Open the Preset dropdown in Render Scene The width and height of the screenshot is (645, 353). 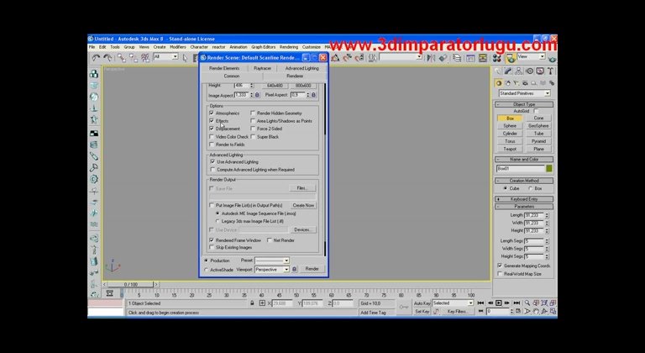pos(272,261)
